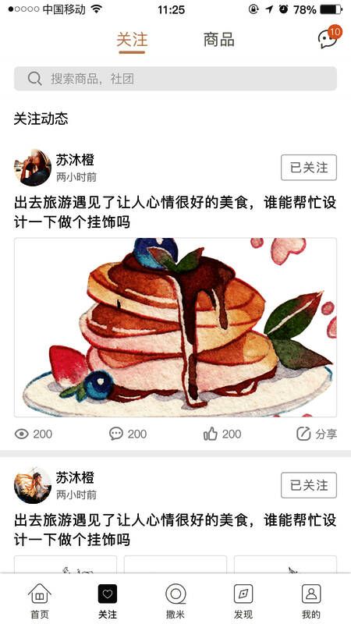Open 我的 profile icon in bottom bar
This screenshot has height=624, width=351.
point(311,594)
